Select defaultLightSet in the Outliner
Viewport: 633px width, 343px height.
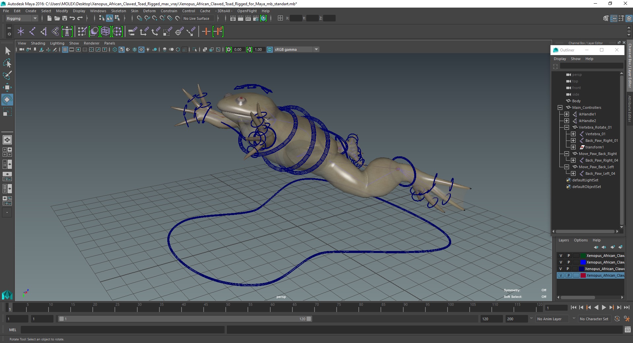click(x=585, y=180)
